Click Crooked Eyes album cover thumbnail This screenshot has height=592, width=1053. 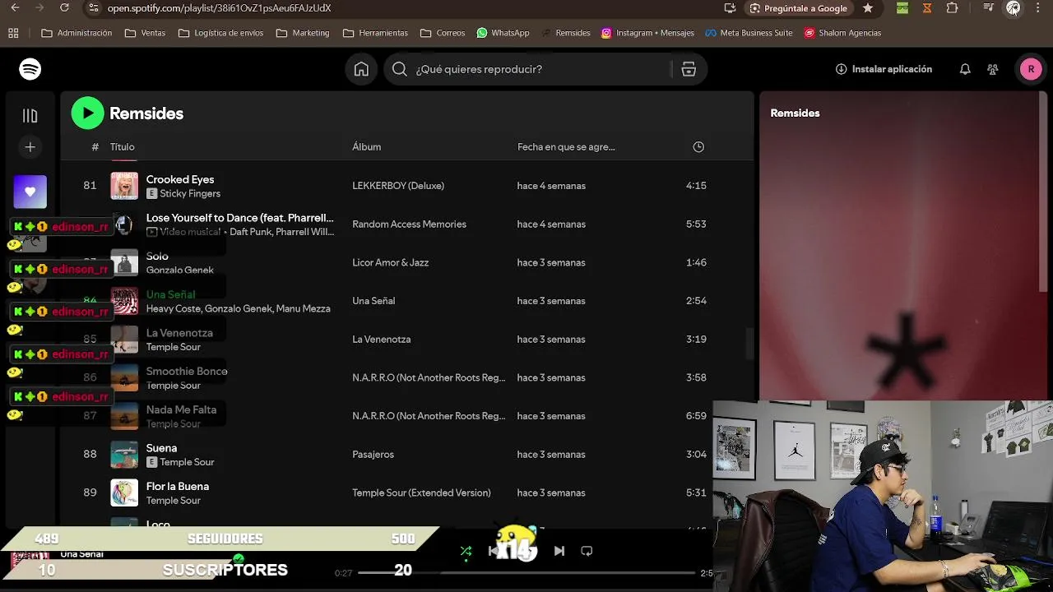(x=124, y=186)
